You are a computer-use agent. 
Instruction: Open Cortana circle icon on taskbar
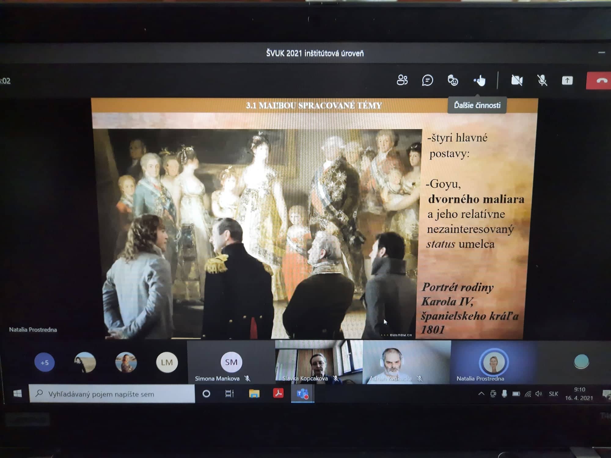[x=207, y=394]
